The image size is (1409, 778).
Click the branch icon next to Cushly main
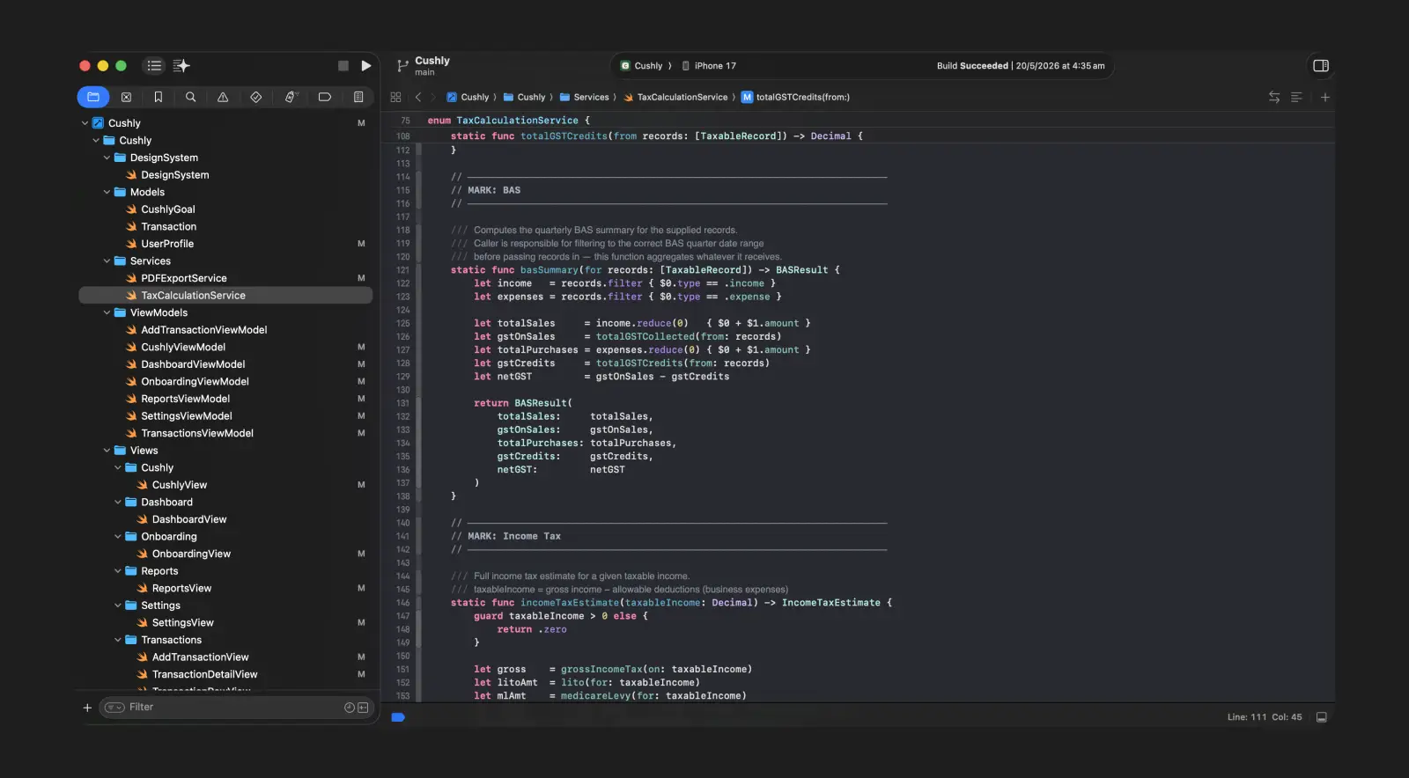[402, 66]
